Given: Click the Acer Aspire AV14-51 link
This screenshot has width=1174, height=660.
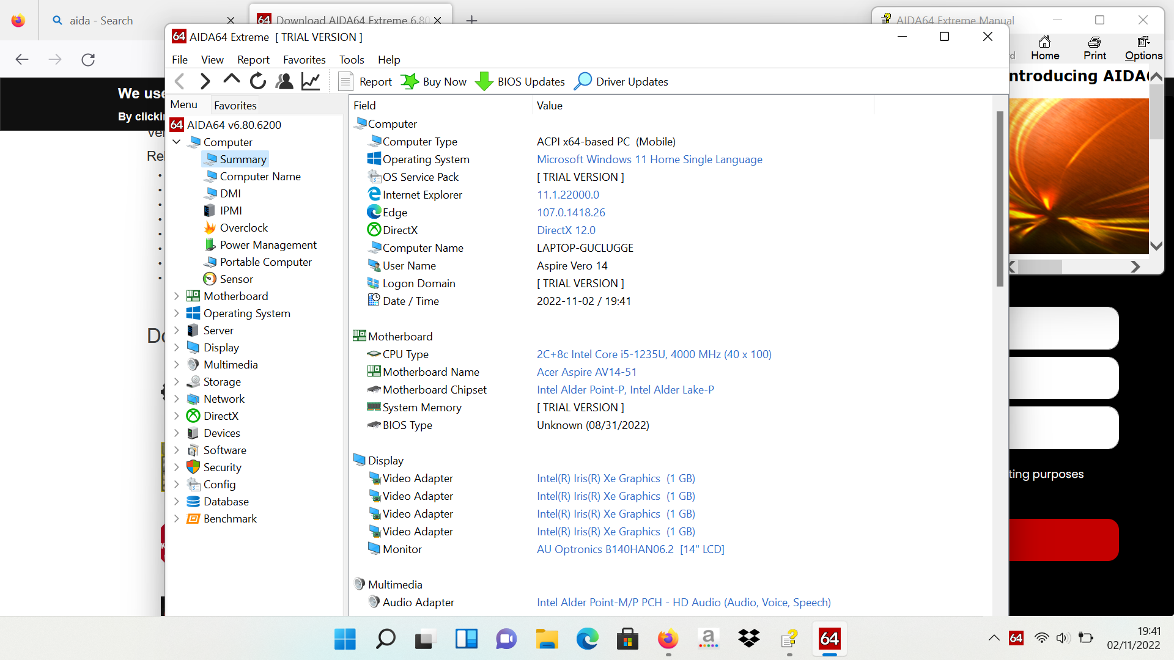Looking at the screenshot, I should [x=586, y=372].
